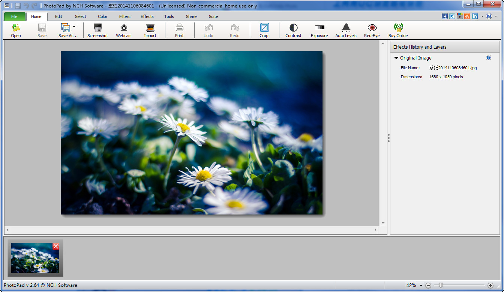Share via the Facebook icon
This screenshot has height=292, width=504.
coord(445,16)
